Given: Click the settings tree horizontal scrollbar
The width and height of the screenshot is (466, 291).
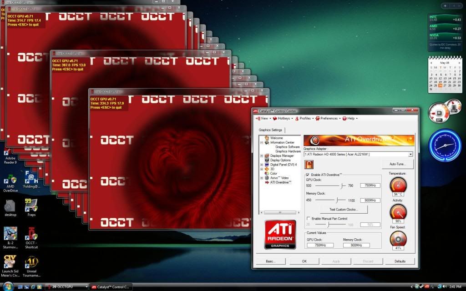Looking at the screenshot, I should 279,212.
